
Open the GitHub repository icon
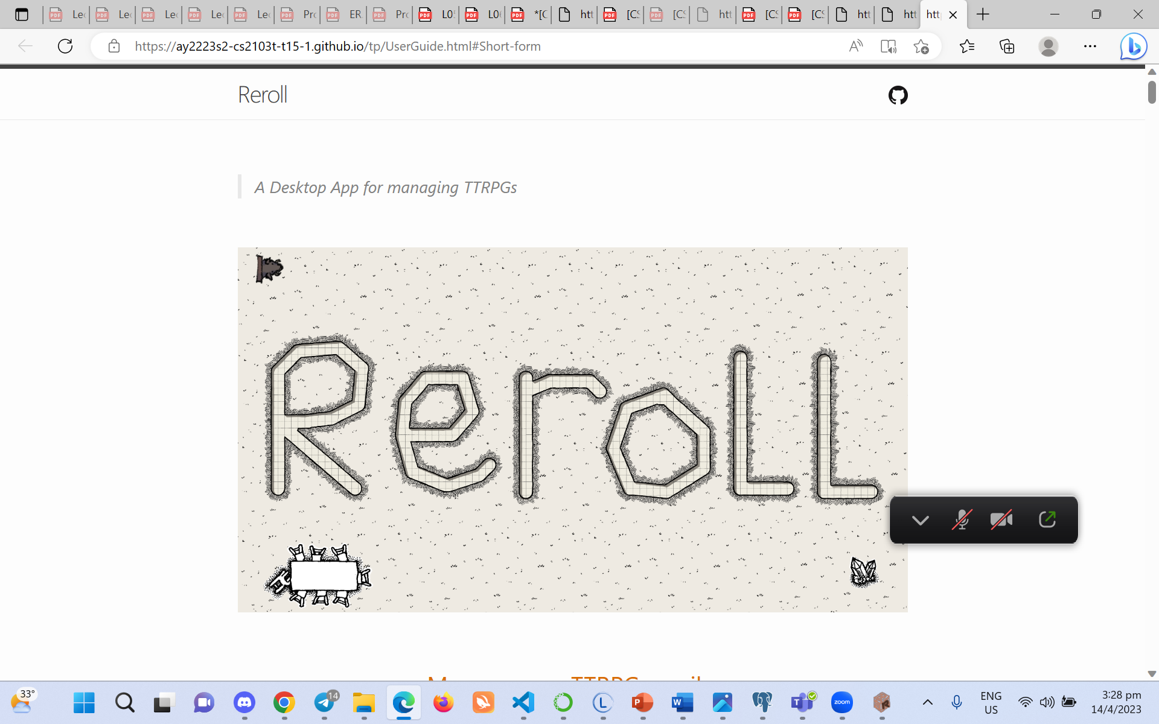[898, 95]
